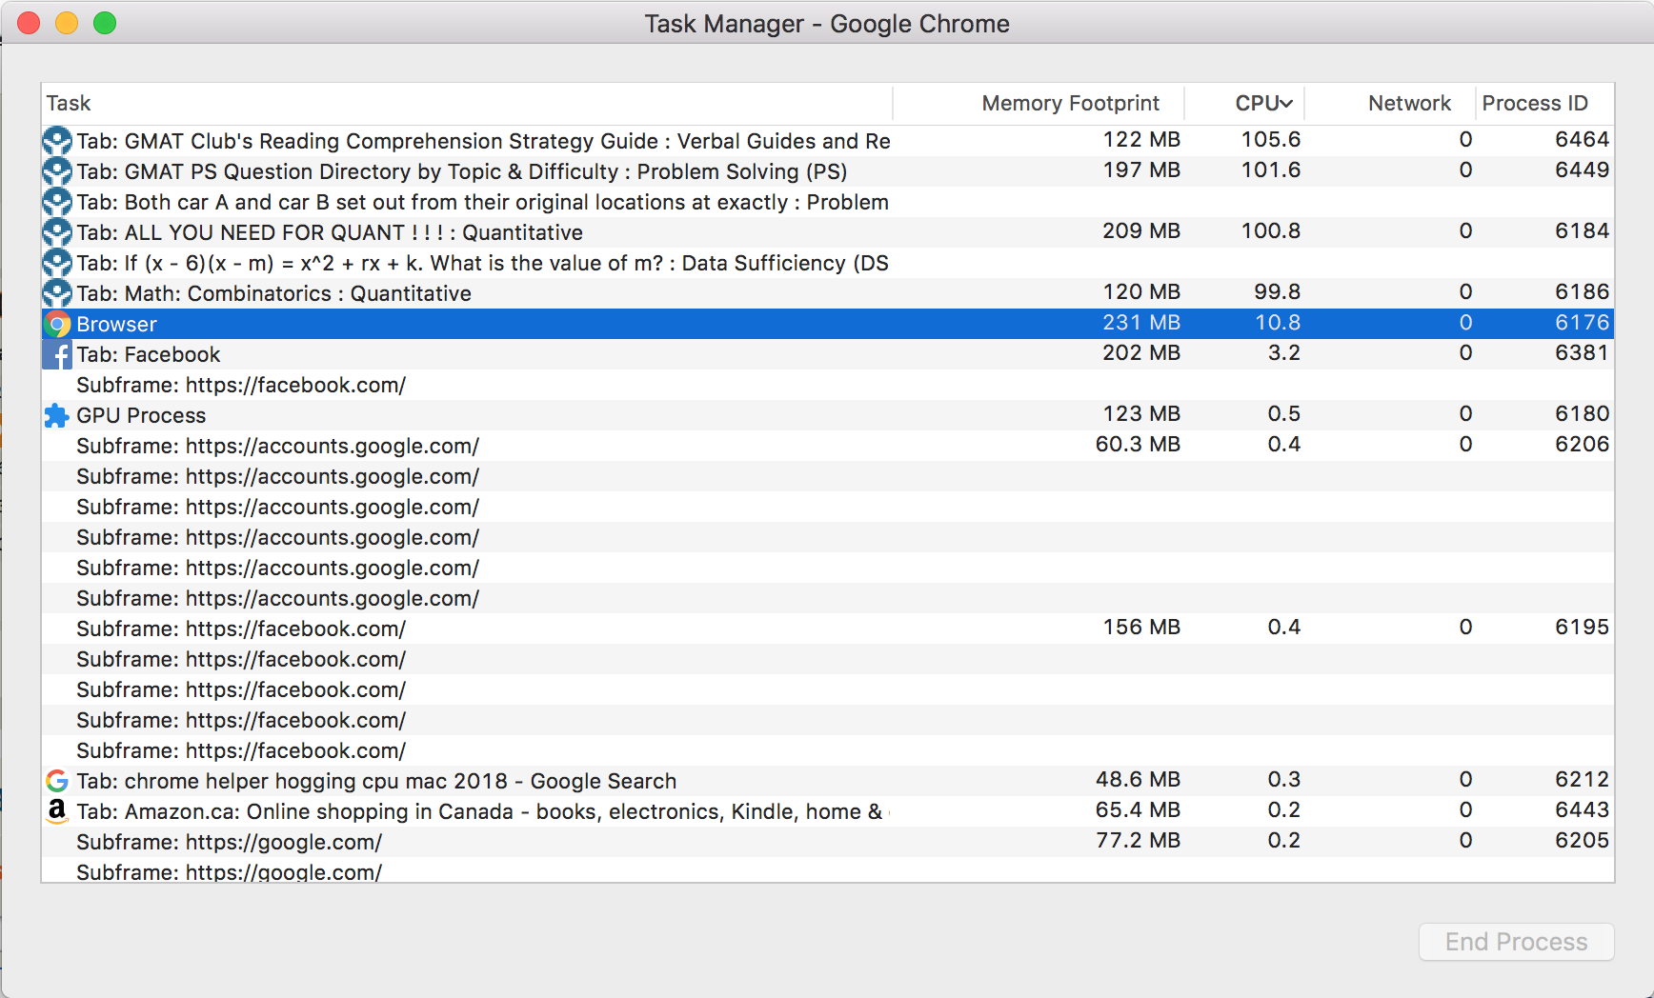The height and width of the screenshot is (998, 1654).
Task: Click the puzzle piece icon for GPU Process
Action: pos(57,415)
